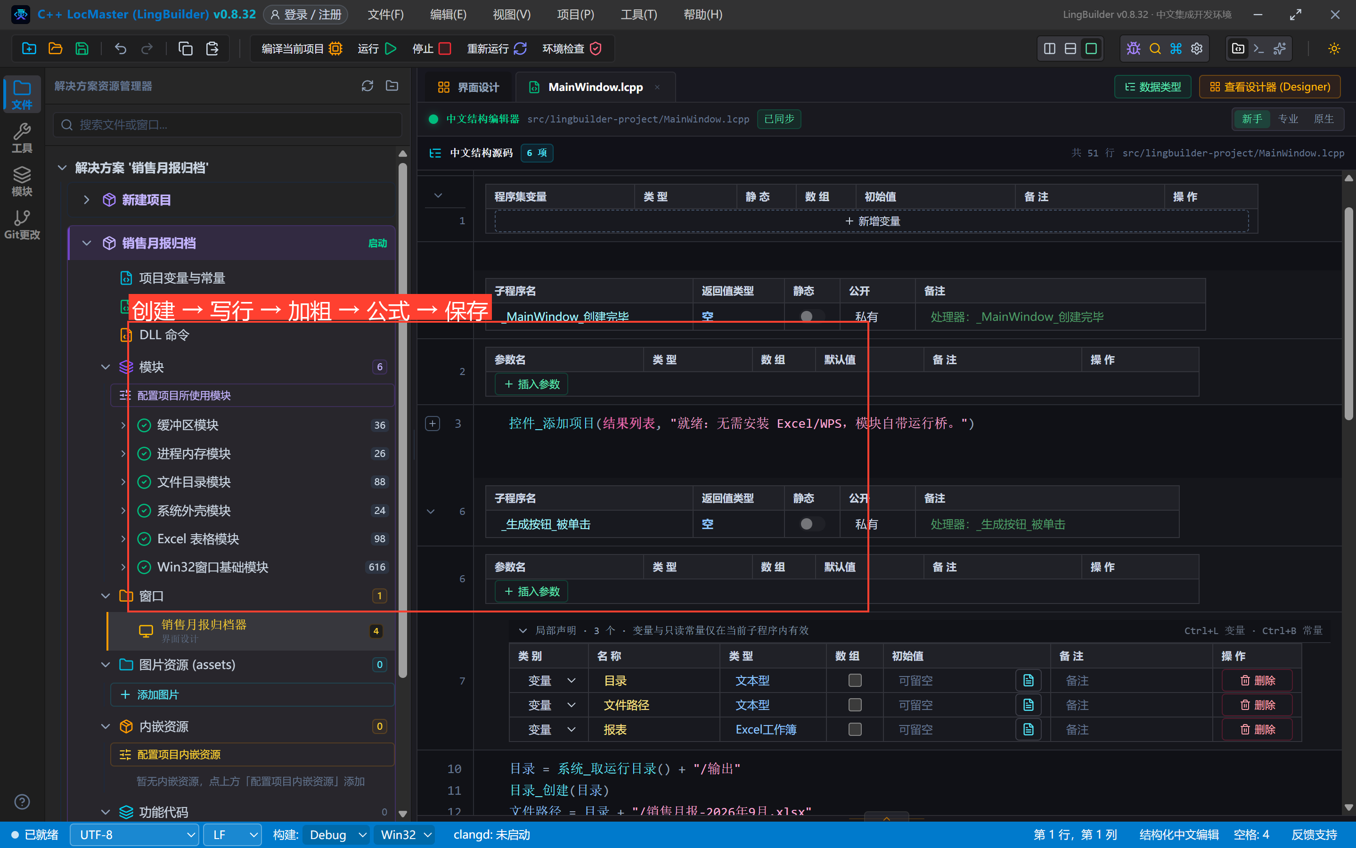Open the command shortcut icon
The height and width of the screenshot is (848, 1356).
(1176, 49)
